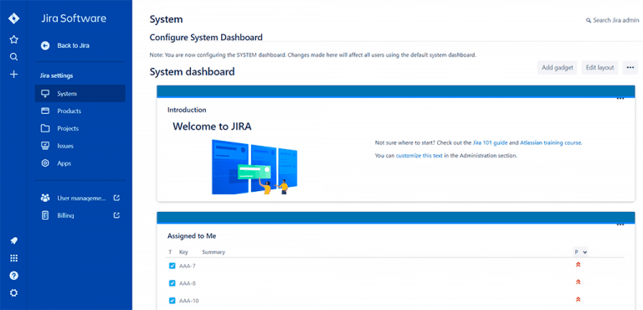Click the Welcome to JIRA illustration

(x=255, y=167)
